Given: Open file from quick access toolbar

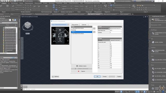Looking at the screenshot, I should [4, 1].
